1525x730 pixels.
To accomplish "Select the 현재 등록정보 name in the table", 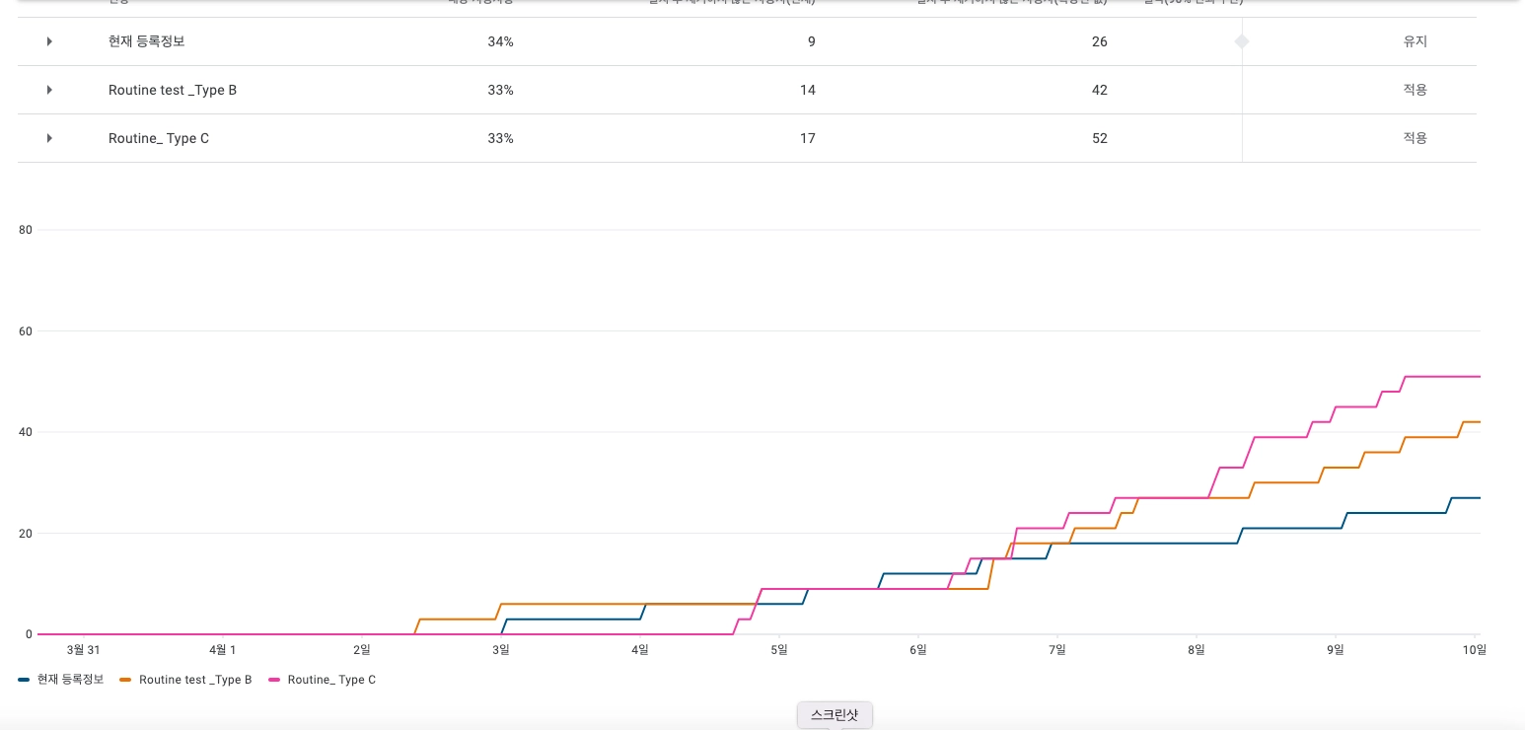I will click(x=146, y=41).
